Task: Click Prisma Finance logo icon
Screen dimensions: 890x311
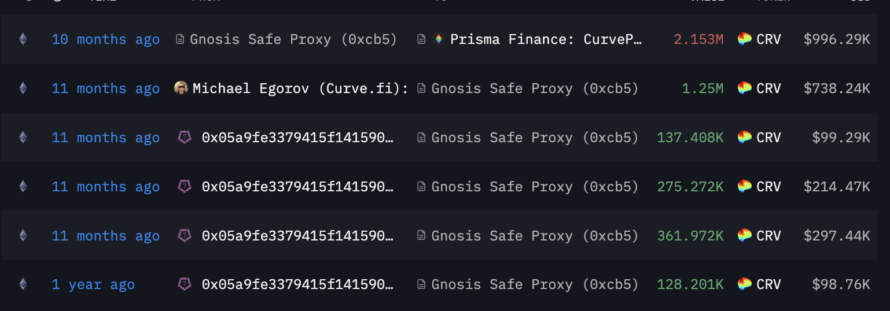Action: click(438, 39)
